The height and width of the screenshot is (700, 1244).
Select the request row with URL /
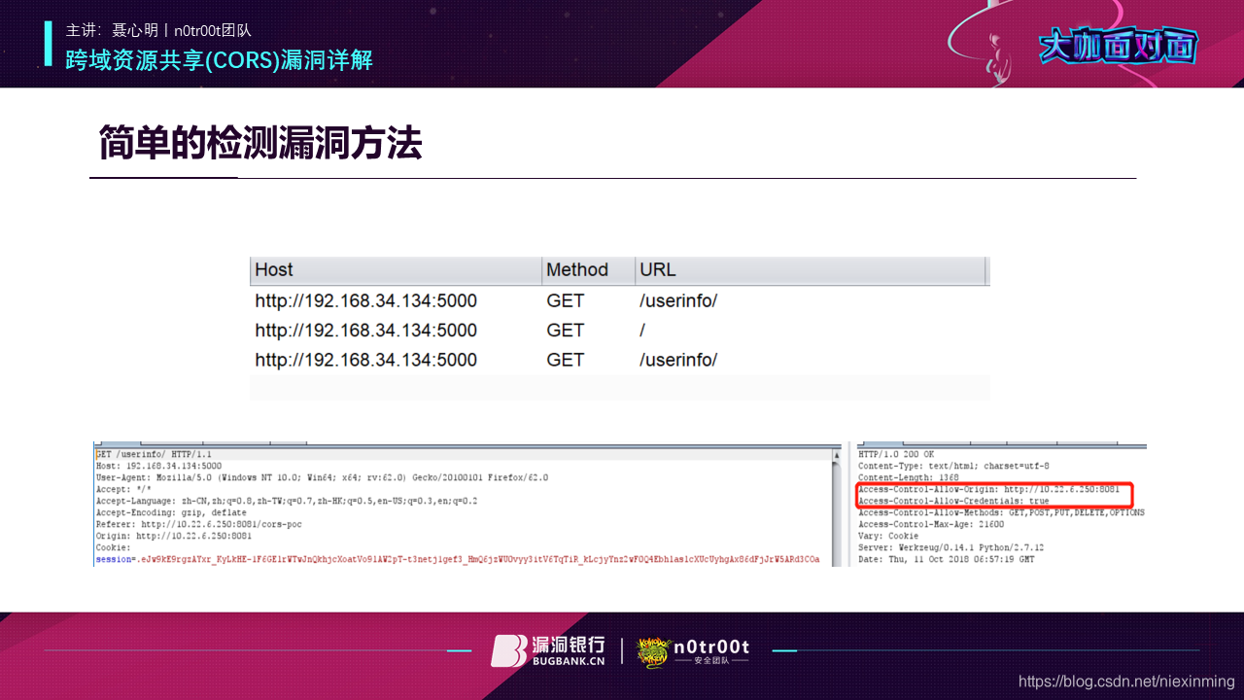(620, 331)
